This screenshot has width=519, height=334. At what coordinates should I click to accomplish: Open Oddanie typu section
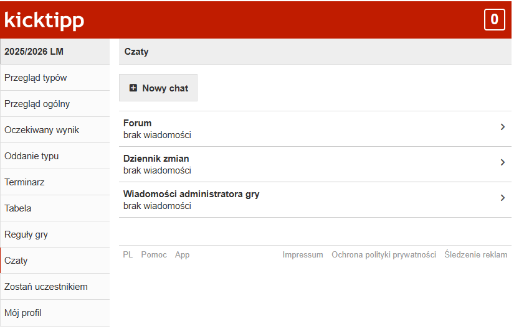point(31,156)
